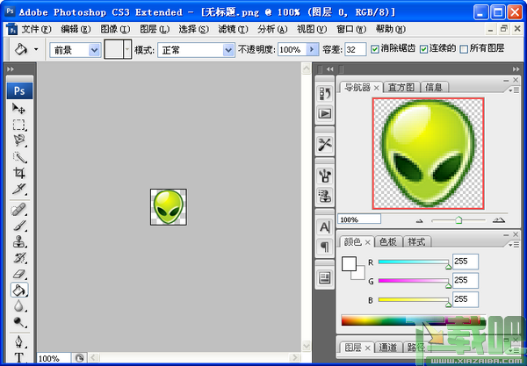527x366 pixels.
Task: Select the Paint Bucket tool in toolbox
Action: click(19, 290)
